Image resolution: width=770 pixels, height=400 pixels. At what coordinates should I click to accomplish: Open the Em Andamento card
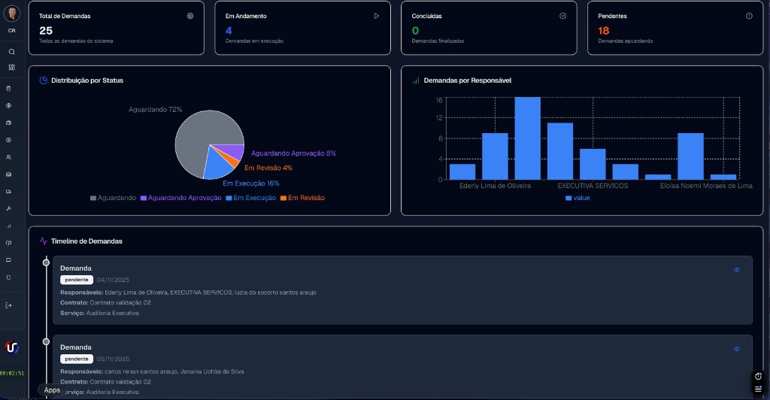(x=302, y=28)
